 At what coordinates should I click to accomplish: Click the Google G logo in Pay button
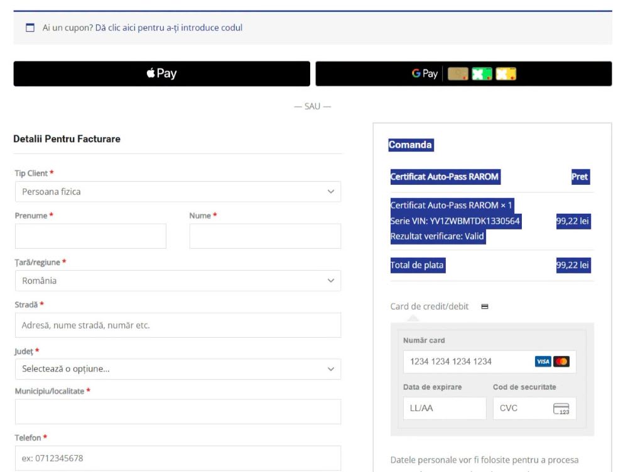416,73
